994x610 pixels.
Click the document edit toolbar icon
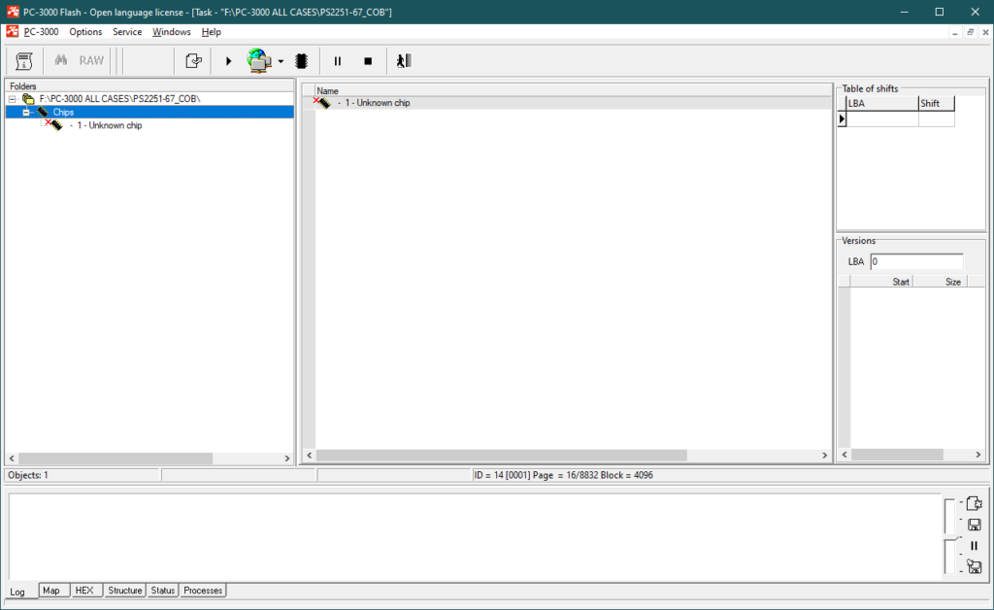coord(193,60)
